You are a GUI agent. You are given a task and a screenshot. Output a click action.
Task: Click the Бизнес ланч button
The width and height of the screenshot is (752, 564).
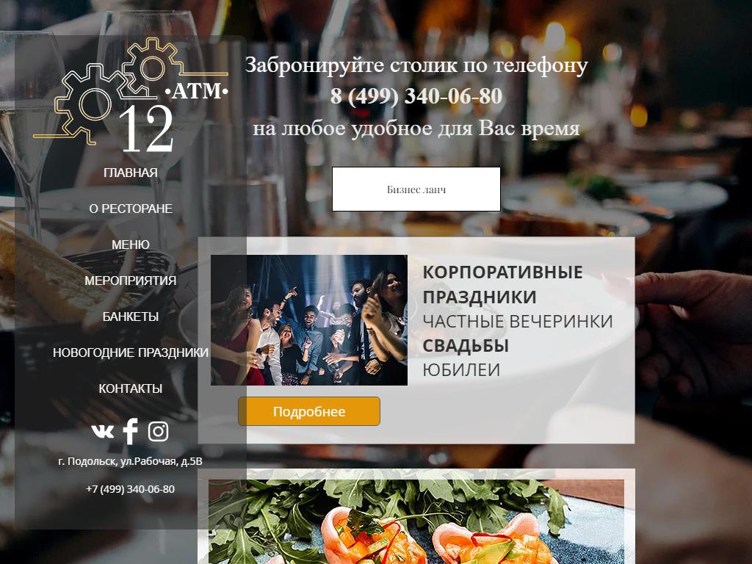[x=416, y=189]
